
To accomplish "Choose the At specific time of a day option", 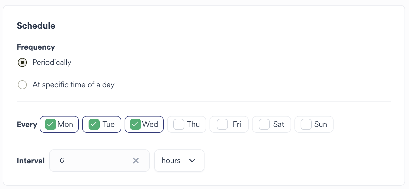I will pos(22,84).
